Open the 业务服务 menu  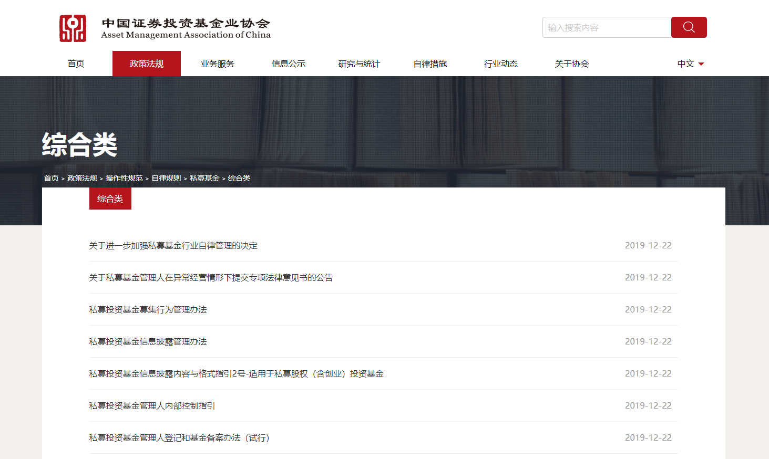[218, 64]
